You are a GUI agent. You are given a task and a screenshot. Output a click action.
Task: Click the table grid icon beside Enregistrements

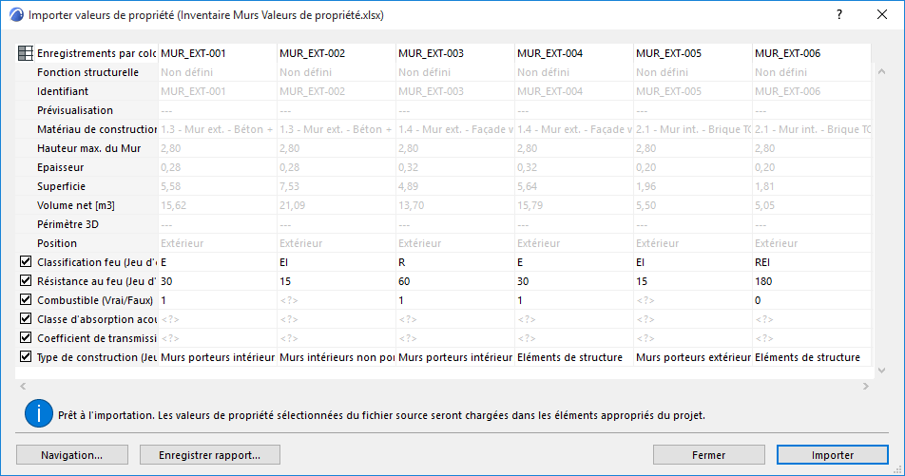(x=26, y=53)
